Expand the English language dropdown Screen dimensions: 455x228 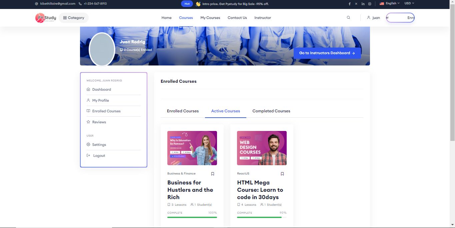click(x=389, y=3)
